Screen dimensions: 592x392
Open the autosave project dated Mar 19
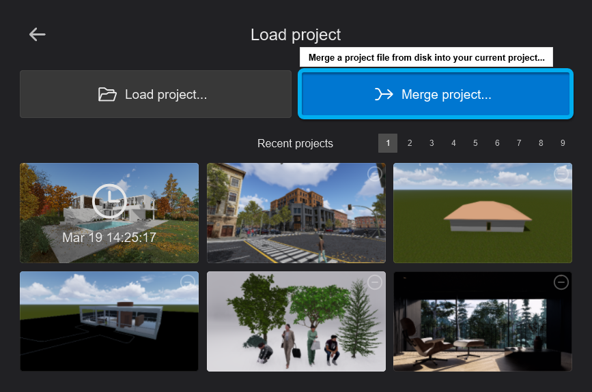pos(109,213)
